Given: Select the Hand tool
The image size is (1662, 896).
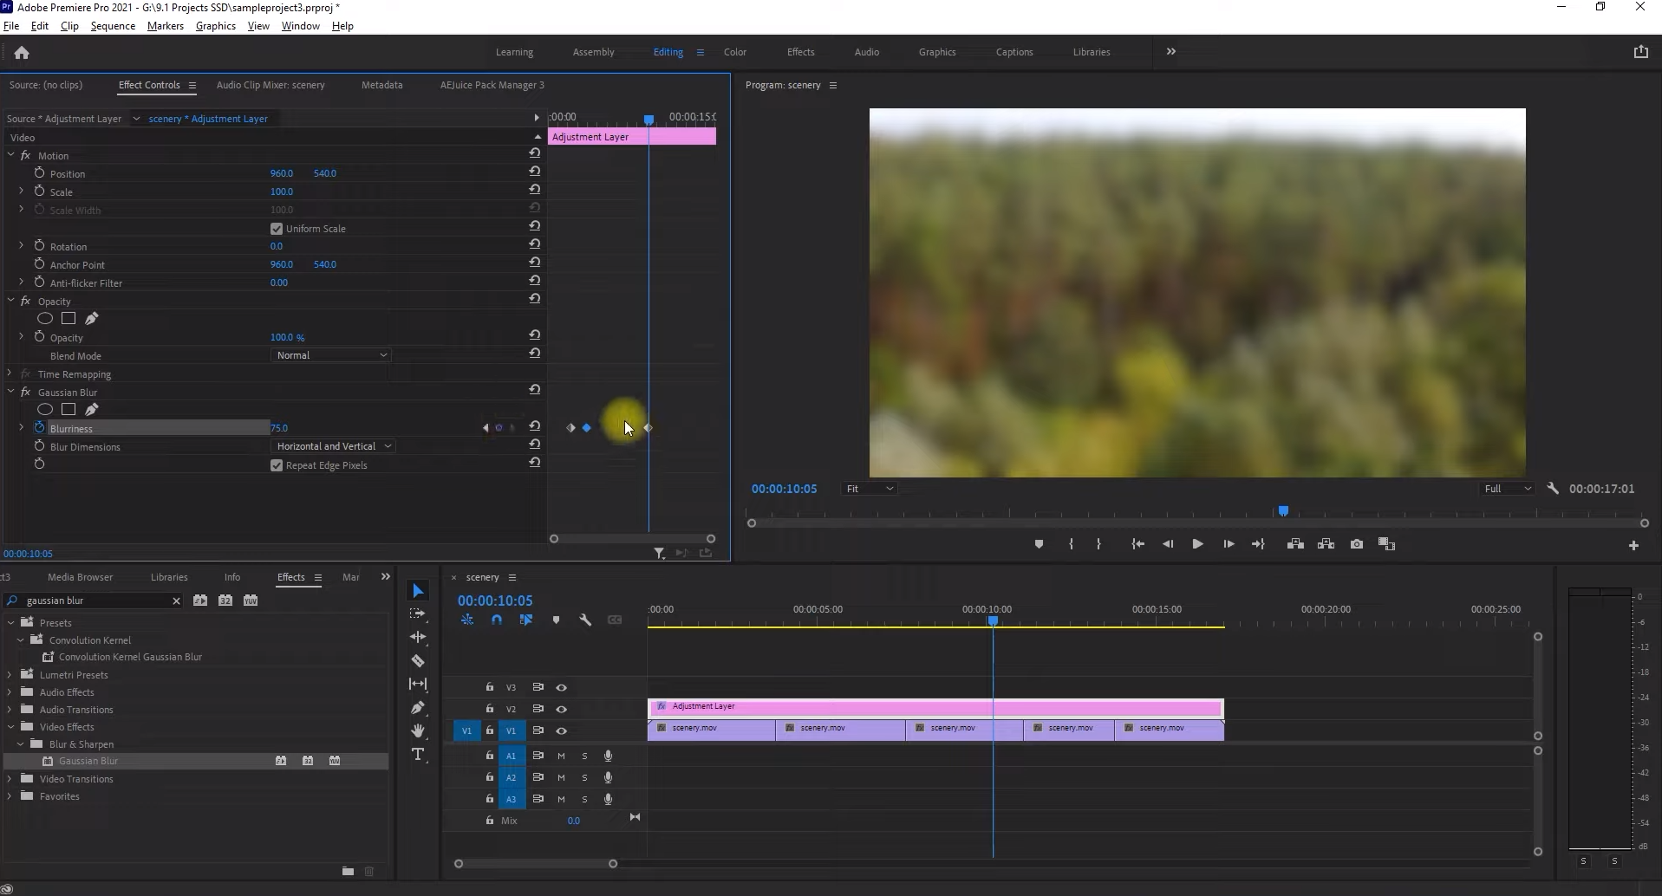Looking at the screenshot, I should pyautogui.click(x=418, y=730).
